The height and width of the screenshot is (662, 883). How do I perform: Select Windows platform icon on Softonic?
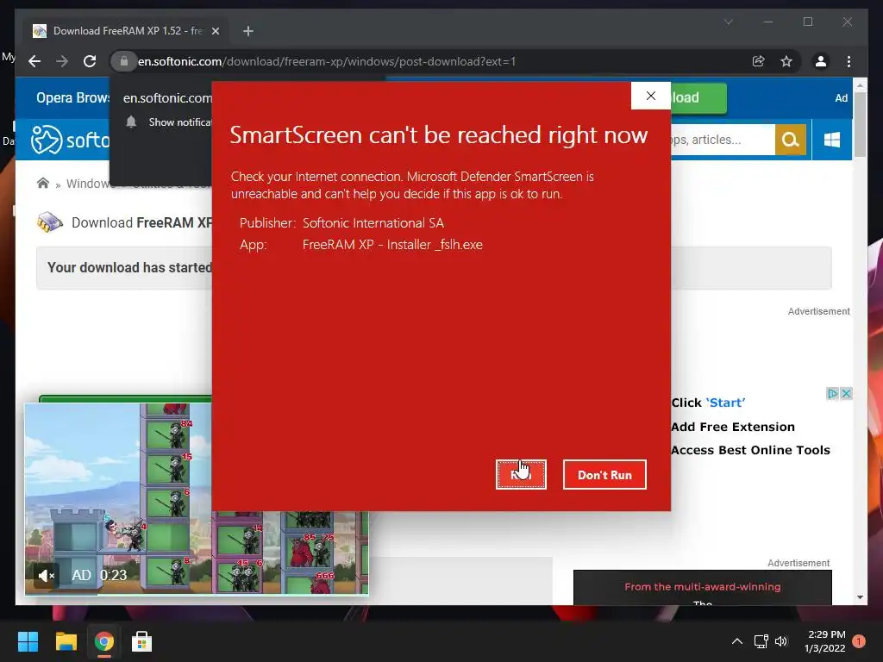[x=832, y=140]
